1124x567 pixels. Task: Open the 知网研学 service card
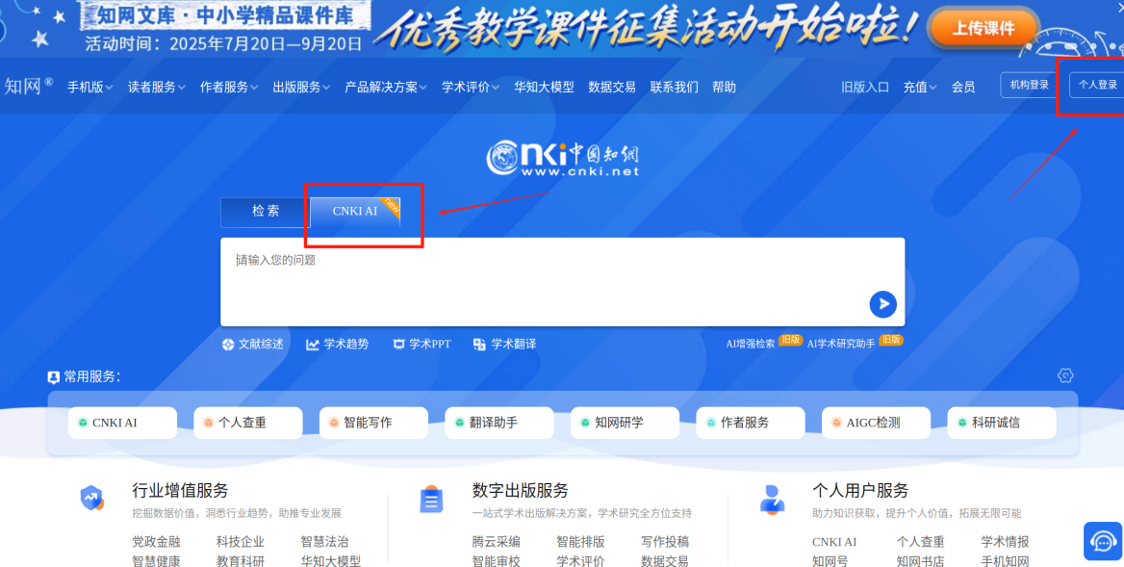(626, 423)
